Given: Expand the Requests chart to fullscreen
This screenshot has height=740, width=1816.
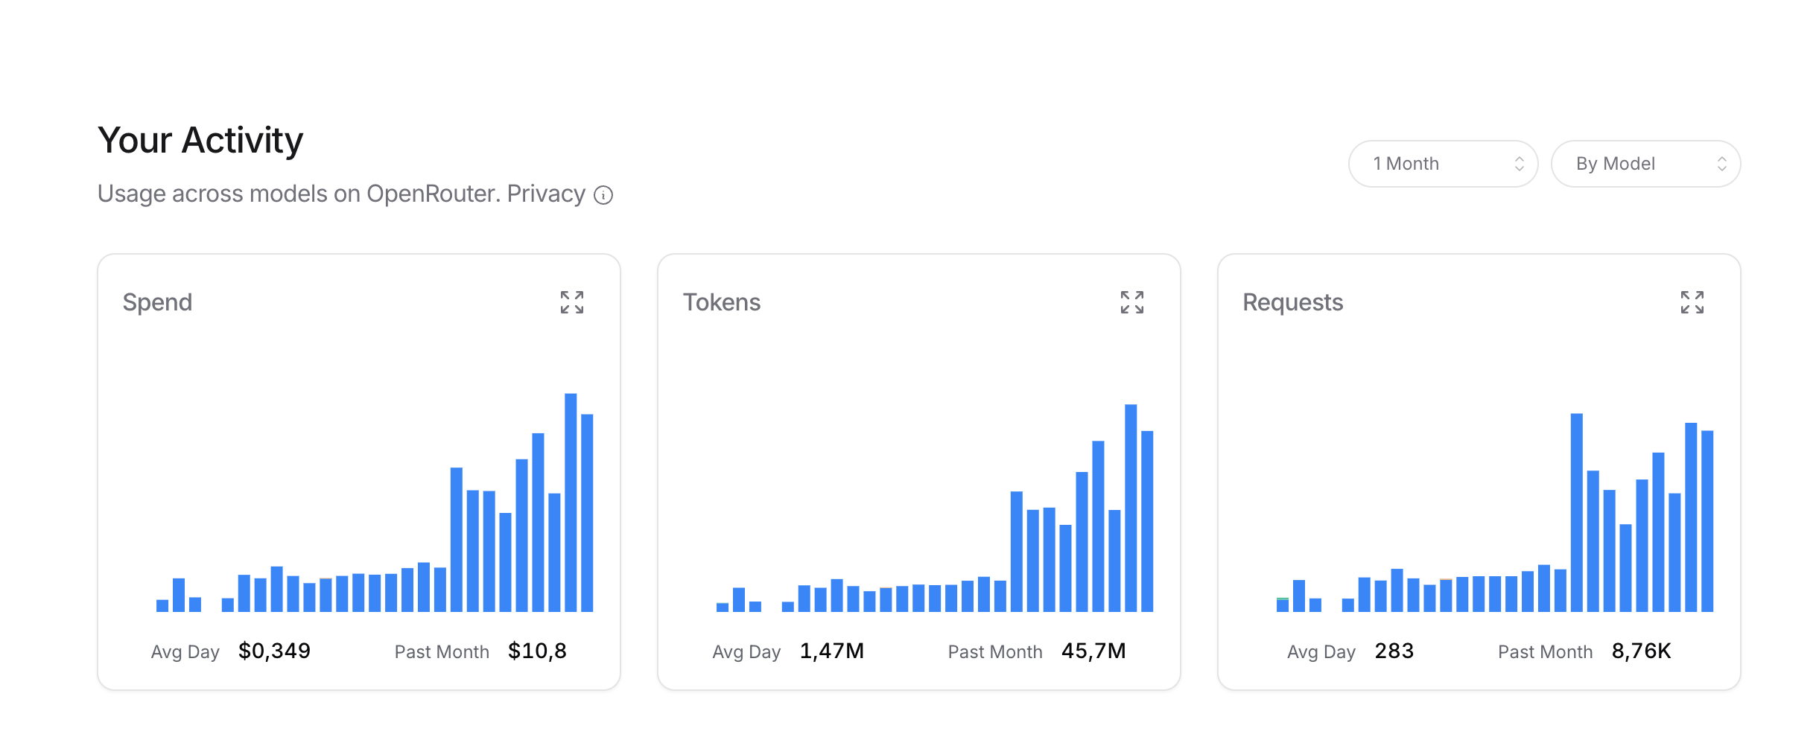Looking at the screenshot, I should click(1692, 302).
